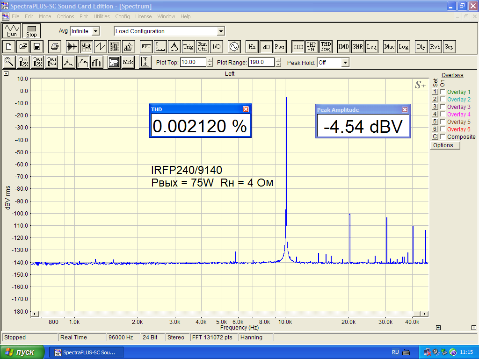Select the Hz utility button
479x359 pixels.
252,46
